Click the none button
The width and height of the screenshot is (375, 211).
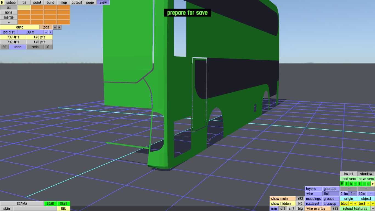[x=9, y=12]
